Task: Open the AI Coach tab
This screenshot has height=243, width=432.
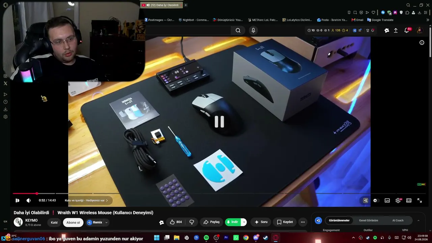Action: coord(398,220)
